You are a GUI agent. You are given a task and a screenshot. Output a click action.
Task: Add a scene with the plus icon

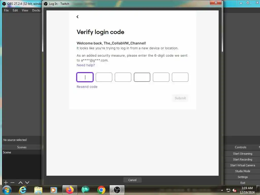click(6, 183)
